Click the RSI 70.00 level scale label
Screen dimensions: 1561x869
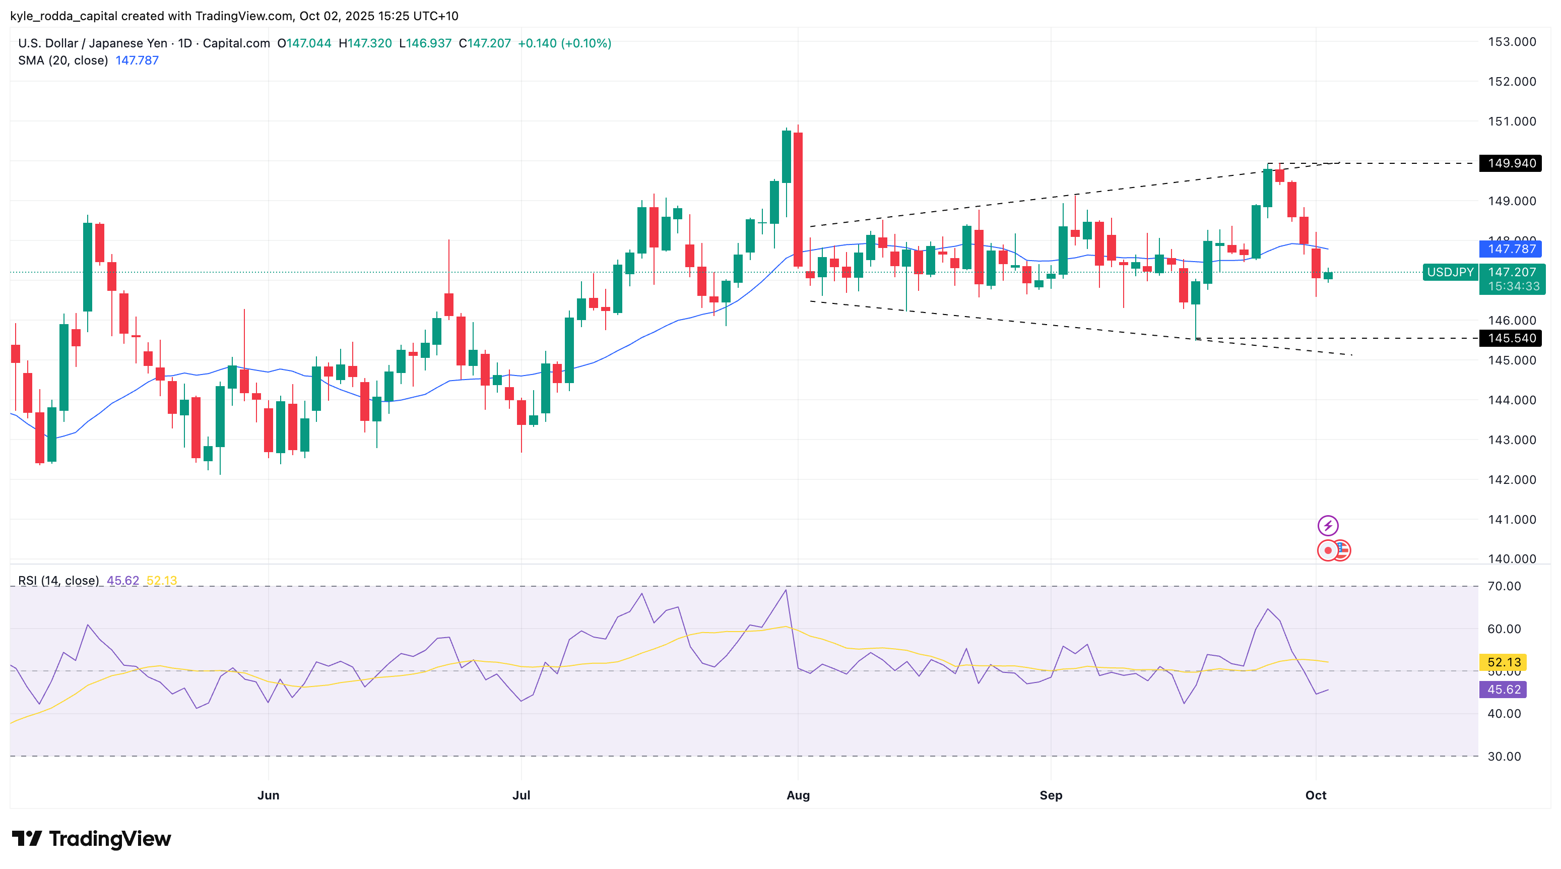tap(1504, 586)
